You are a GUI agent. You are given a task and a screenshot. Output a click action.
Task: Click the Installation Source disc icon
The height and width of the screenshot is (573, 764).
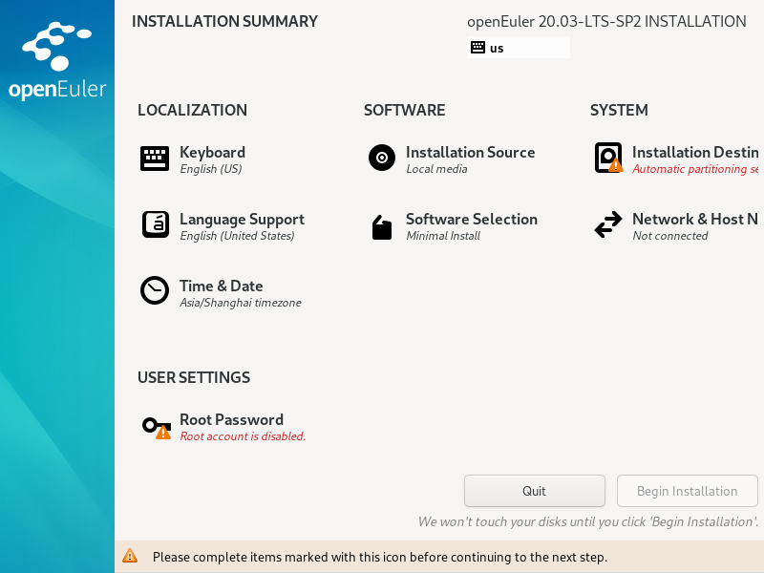(x=382, y=158)
